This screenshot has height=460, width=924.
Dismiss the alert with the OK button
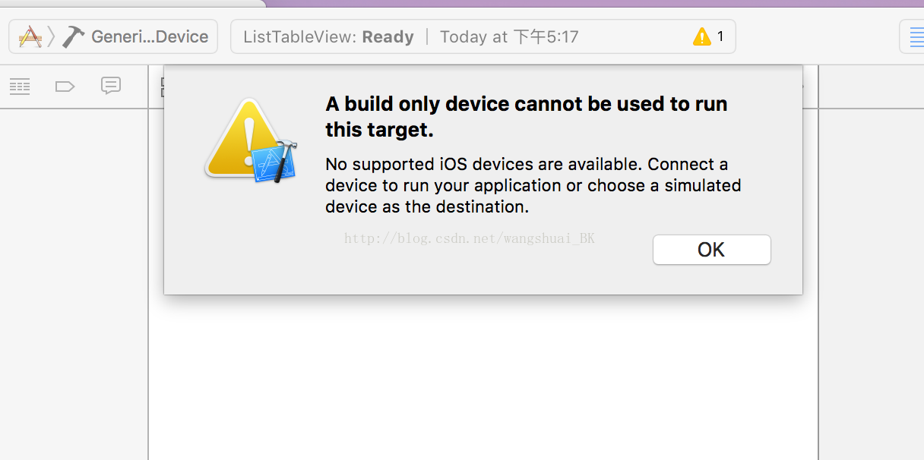(712, 250)
